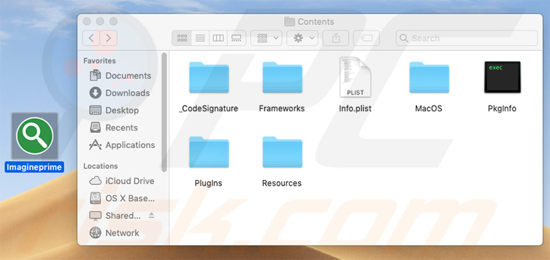Click the Favorites section header
This screenshot has height=260, width=550.
[x=100, y=60]
